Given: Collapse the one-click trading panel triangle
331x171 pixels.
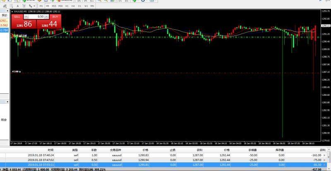Looking at the screenshot, I should tap(12, 12).
